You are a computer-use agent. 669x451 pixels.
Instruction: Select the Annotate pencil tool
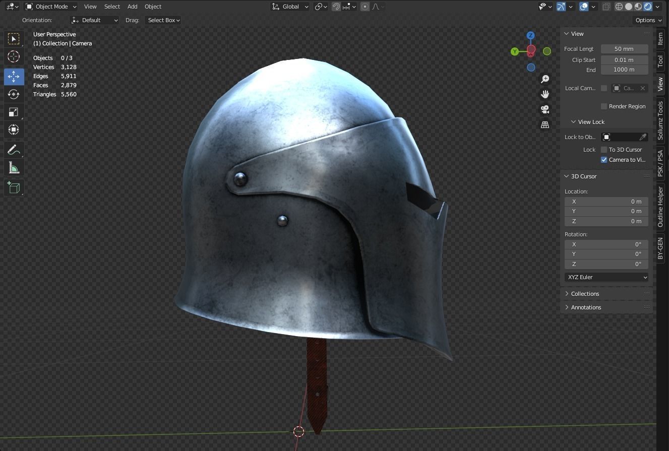14,150
